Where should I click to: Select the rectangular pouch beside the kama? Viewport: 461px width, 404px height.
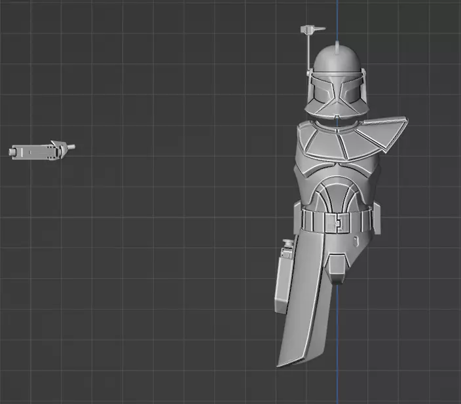tap(284, 276)
